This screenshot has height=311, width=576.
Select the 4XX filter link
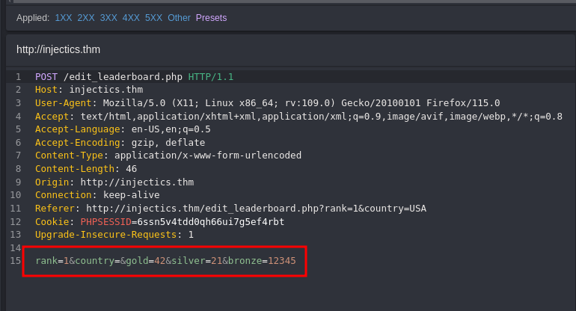[x=131, y=18]
